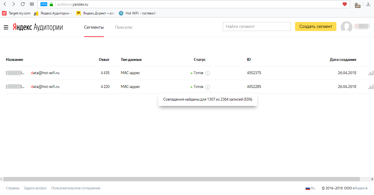Open statistics chart icon for segment 4052285
Image resolution: width=374 pixels, height=195 pixels.
(371, 87)
